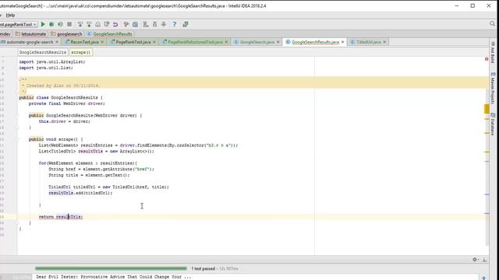Open the Database side panel
The image size is (499, 280).
pyautogui.click(x=493, y=124)
